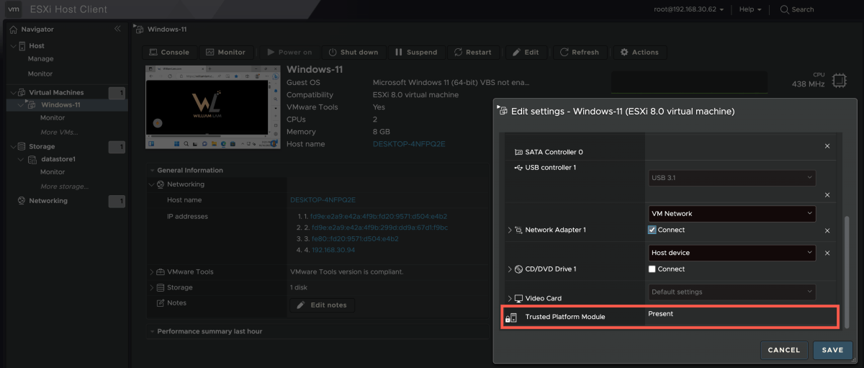Click the USB controller 1 icon
This screenshot has width=864, height=368.
click(518, 168)
